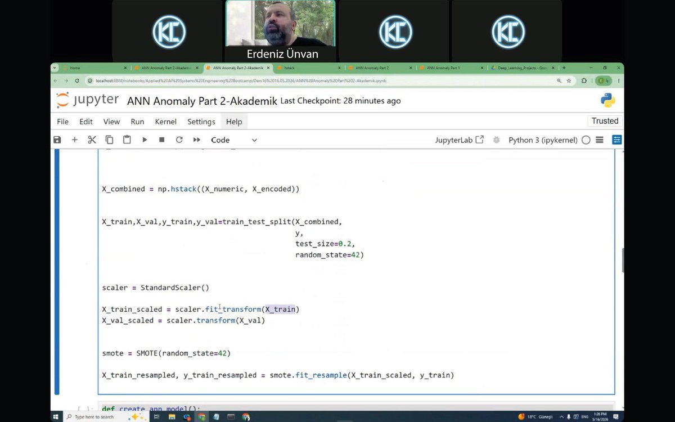This screenshot has height=422, width=675.
Task: Insert a new cell below with plus icon
Action: click(x=74, y=140)
